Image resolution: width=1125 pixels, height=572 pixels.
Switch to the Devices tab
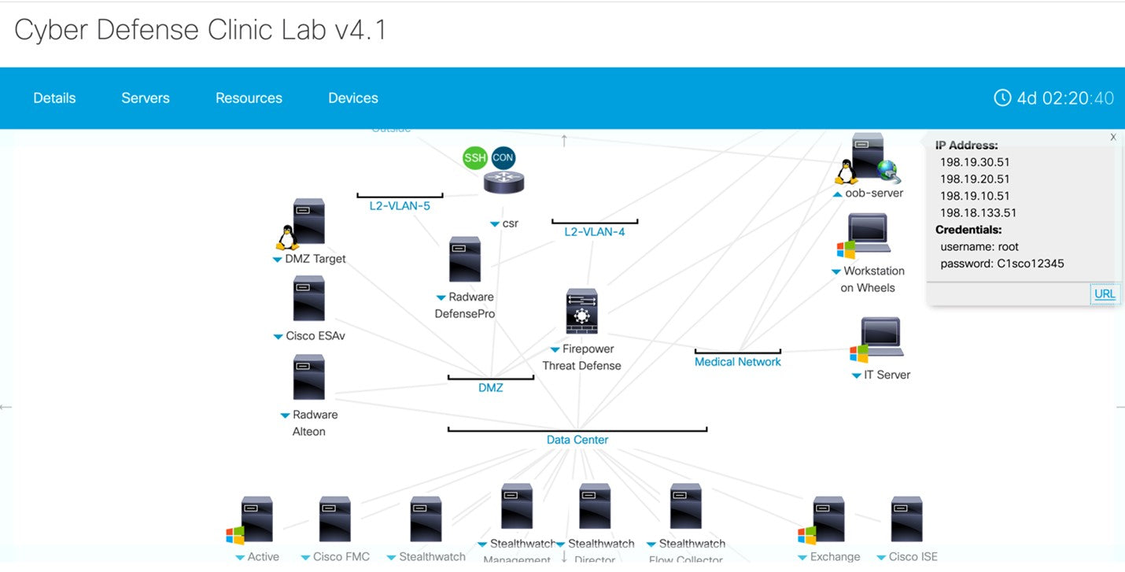(352, 98)
